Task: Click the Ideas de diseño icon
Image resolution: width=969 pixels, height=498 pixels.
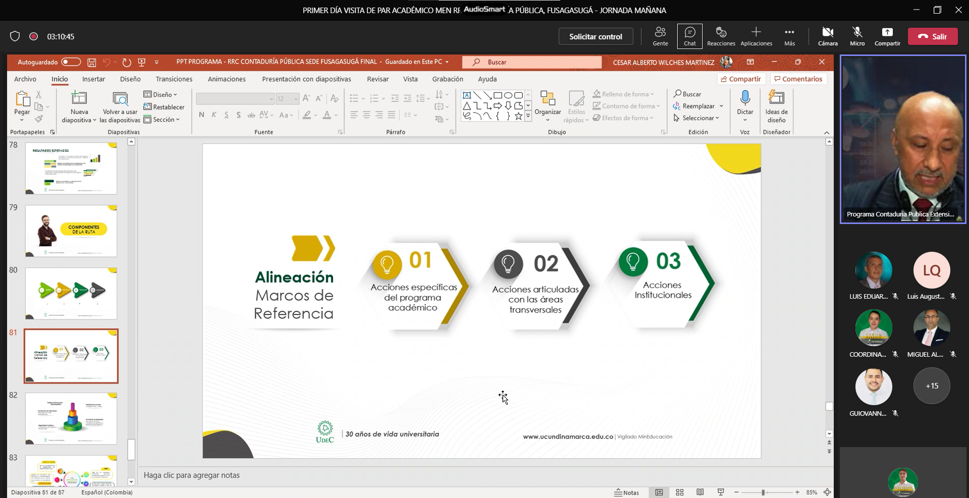Action: (776, 98)
